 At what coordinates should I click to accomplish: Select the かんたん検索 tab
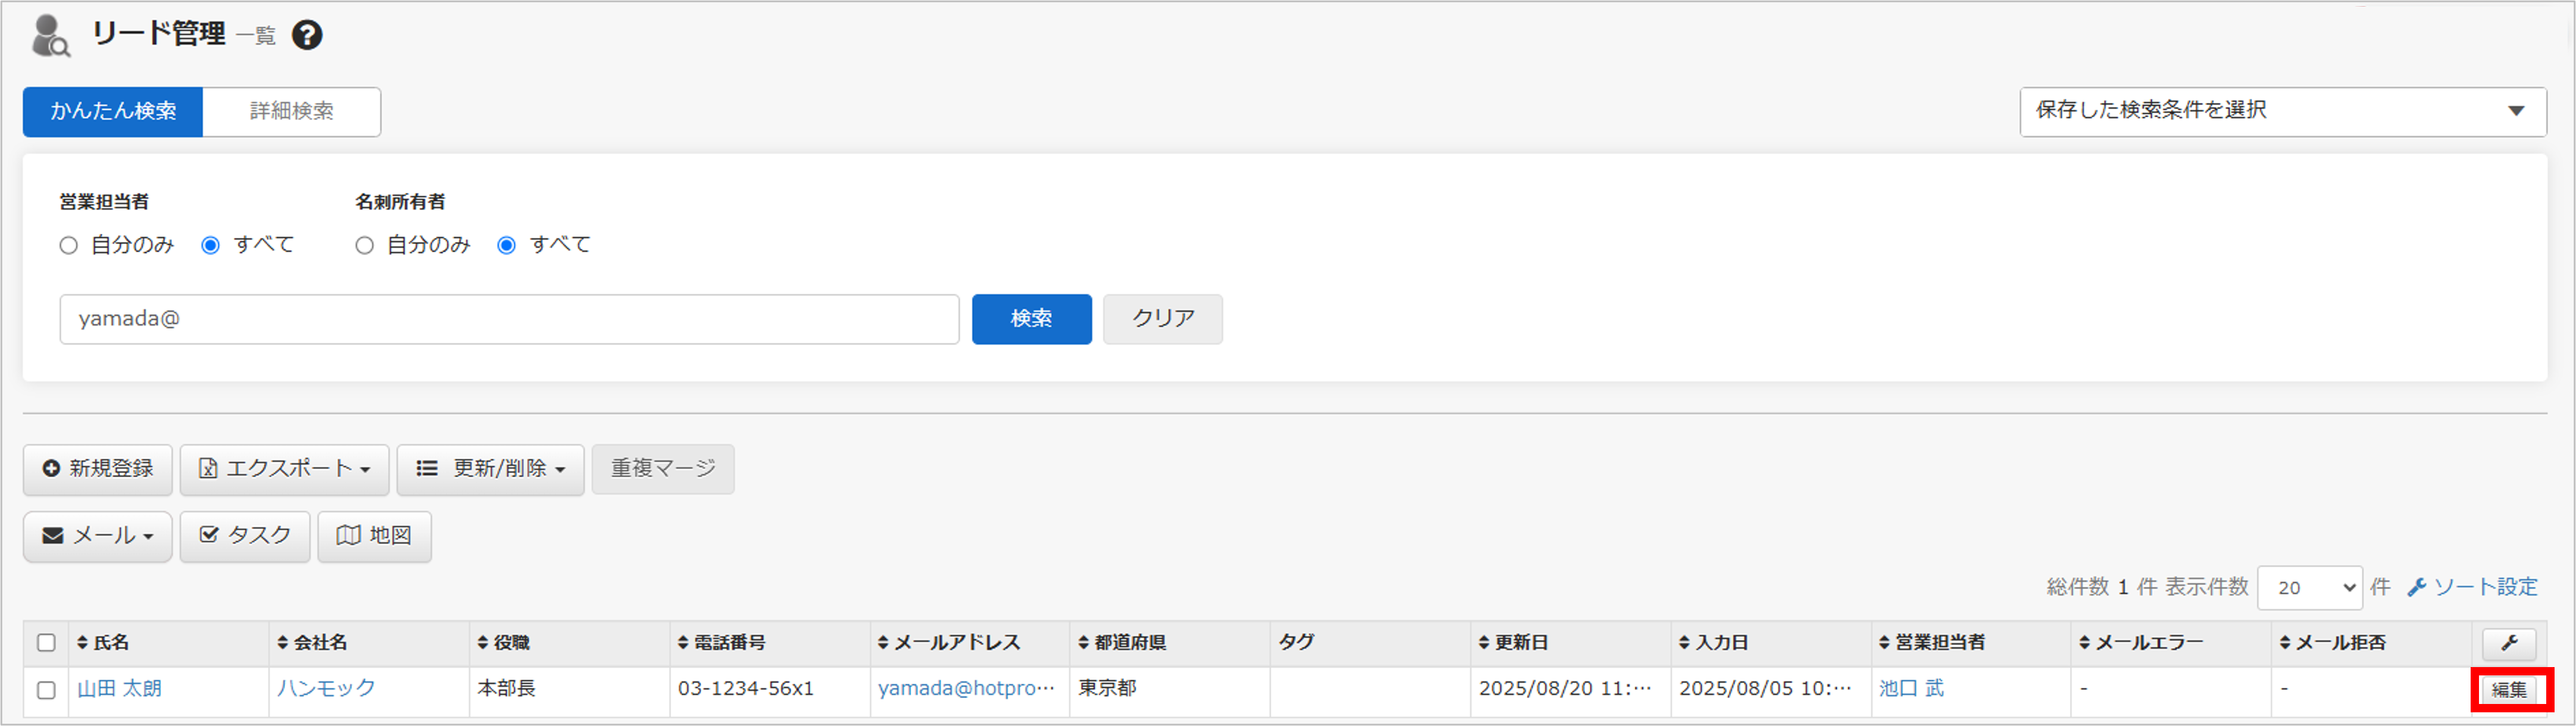[113, 111]
